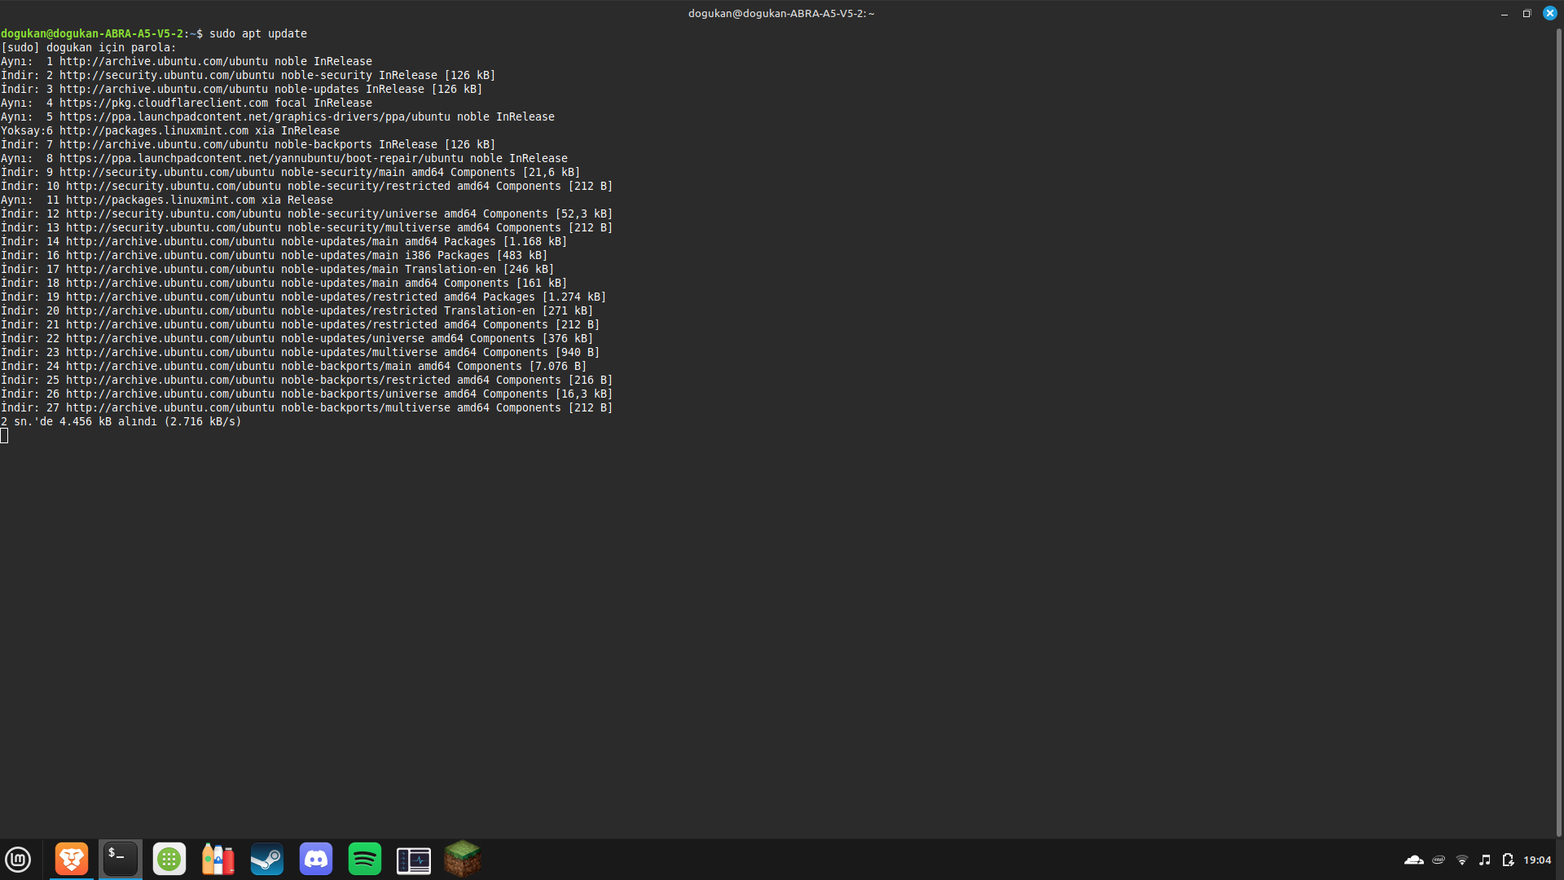Viewport: 1564px width, 880px height.
Task: Click the Terminal icon in the taskbar
Action: [121, 859]
